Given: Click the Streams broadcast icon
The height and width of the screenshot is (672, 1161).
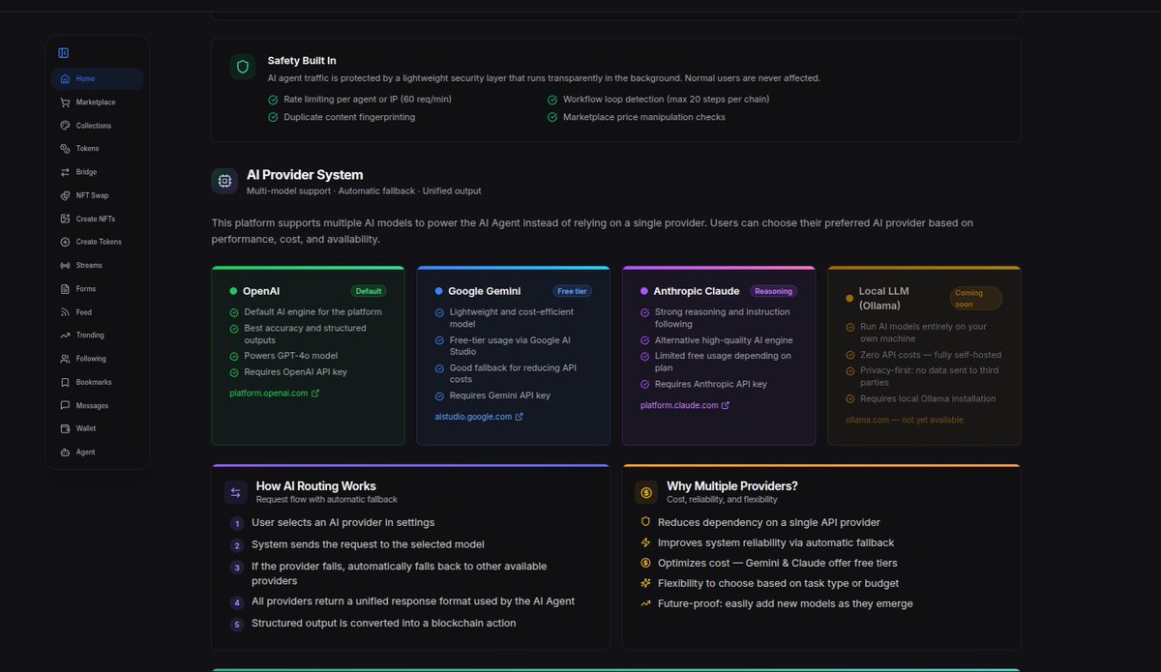Looking at the screenshot, I should coord(65,265).
